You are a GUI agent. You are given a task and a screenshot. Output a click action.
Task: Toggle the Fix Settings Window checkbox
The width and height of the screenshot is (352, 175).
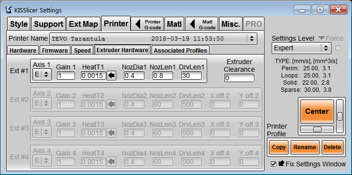[274, 164]
